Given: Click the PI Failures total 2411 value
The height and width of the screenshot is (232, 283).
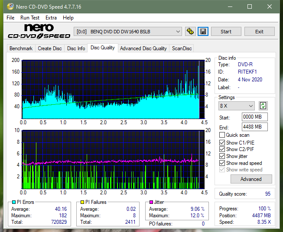Looking at the screenshot, I should click(x=130, y=222).
